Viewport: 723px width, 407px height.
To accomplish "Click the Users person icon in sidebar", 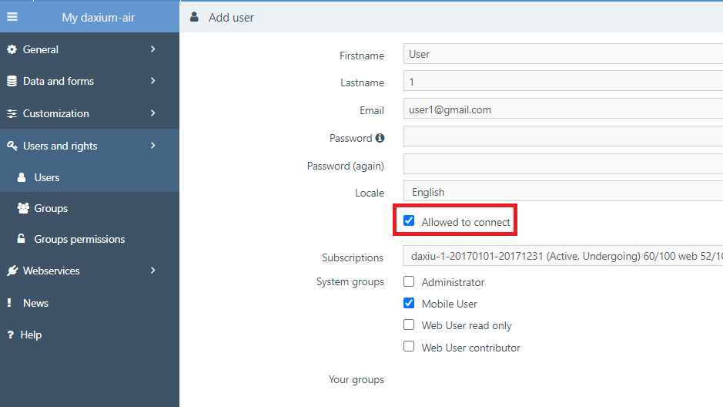I will 22,177.
